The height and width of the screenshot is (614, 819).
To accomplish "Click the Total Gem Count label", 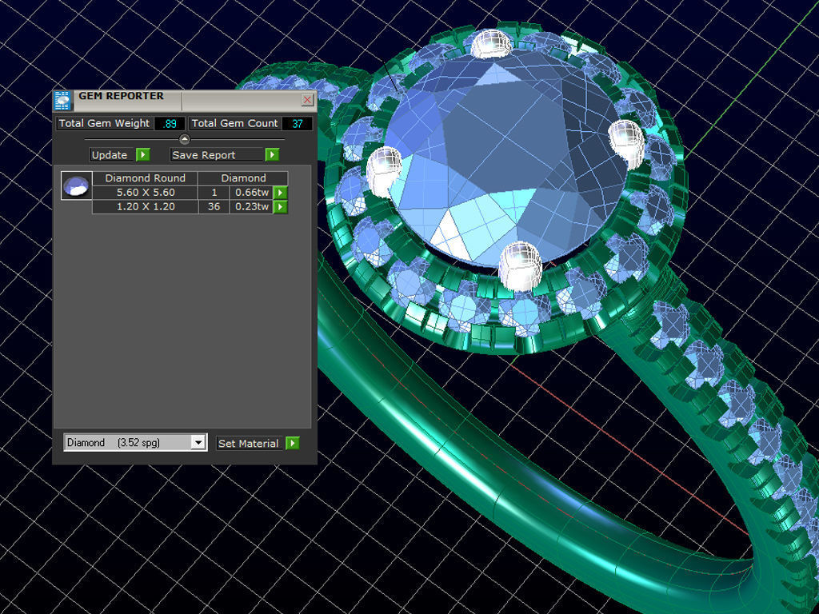I will coord(235,124).
